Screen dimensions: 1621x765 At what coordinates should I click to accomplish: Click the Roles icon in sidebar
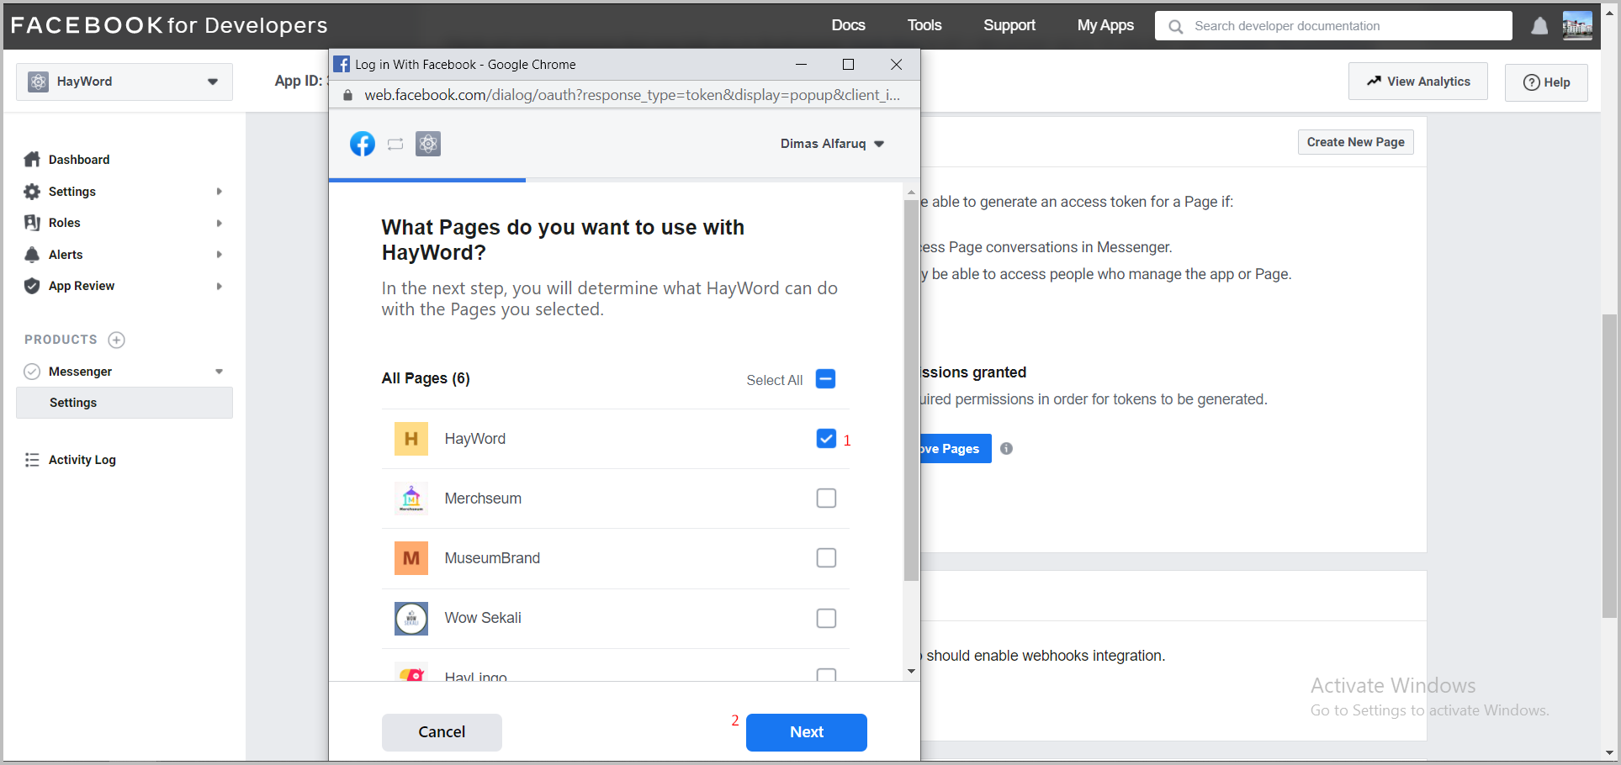pos(32,223)
